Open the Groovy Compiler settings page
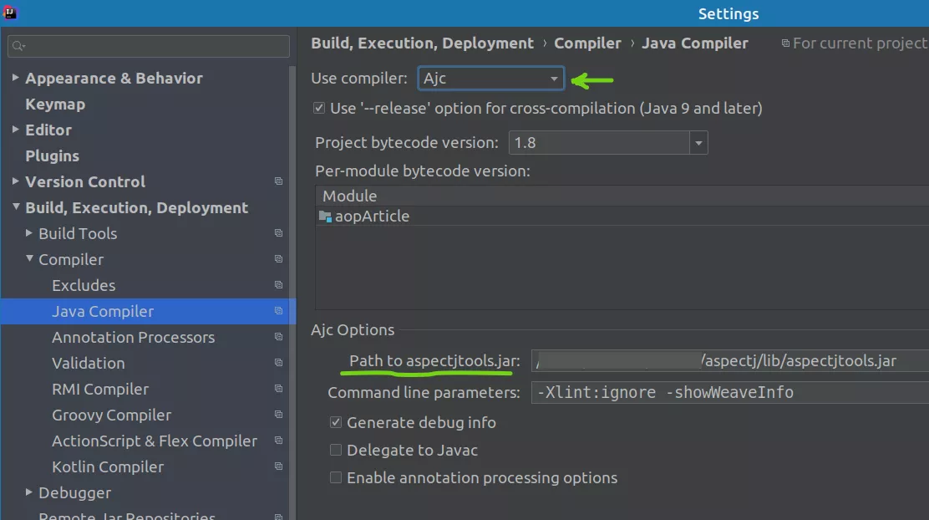This screenshot has width=929, height=520. tap(111, 415)
